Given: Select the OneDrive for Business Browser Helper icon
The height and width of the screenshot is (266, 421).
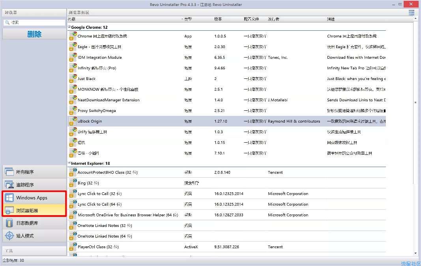Looking at the screenshot, I should (73, 215).
